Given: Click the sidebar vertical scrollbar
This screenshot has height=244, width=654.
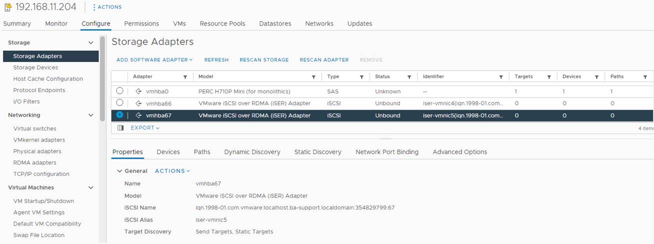Looking at the screenshot, I should click(x=102, y=100).
